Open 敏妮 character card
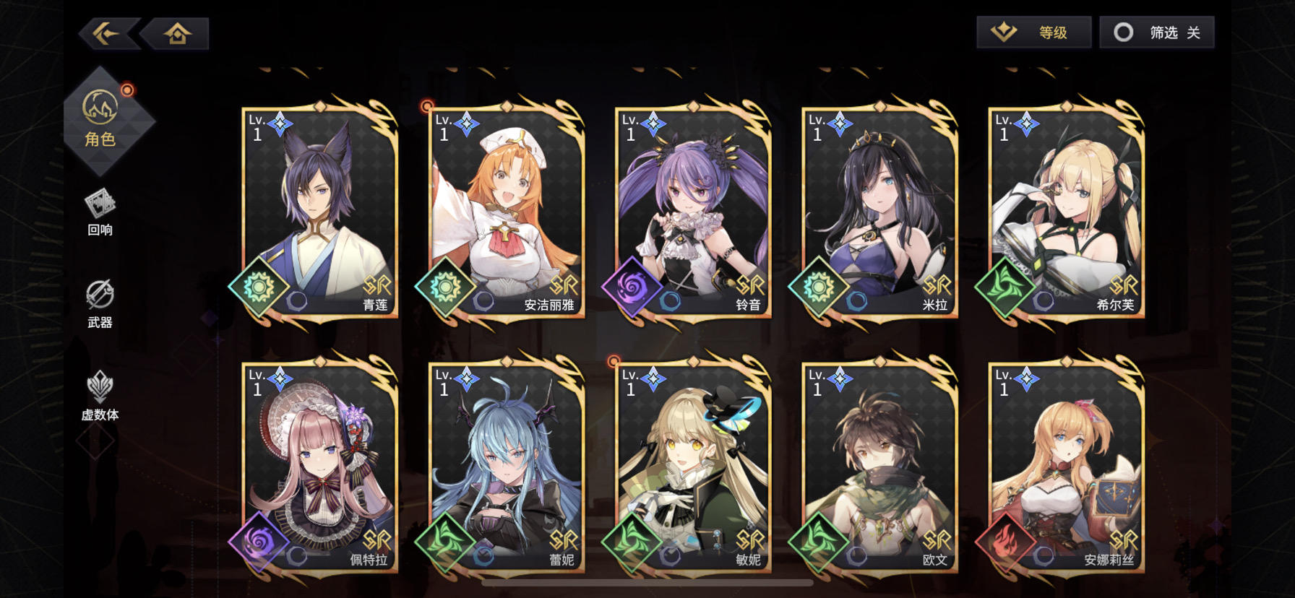The image size is (1295, 598). [x=693, y=467]
